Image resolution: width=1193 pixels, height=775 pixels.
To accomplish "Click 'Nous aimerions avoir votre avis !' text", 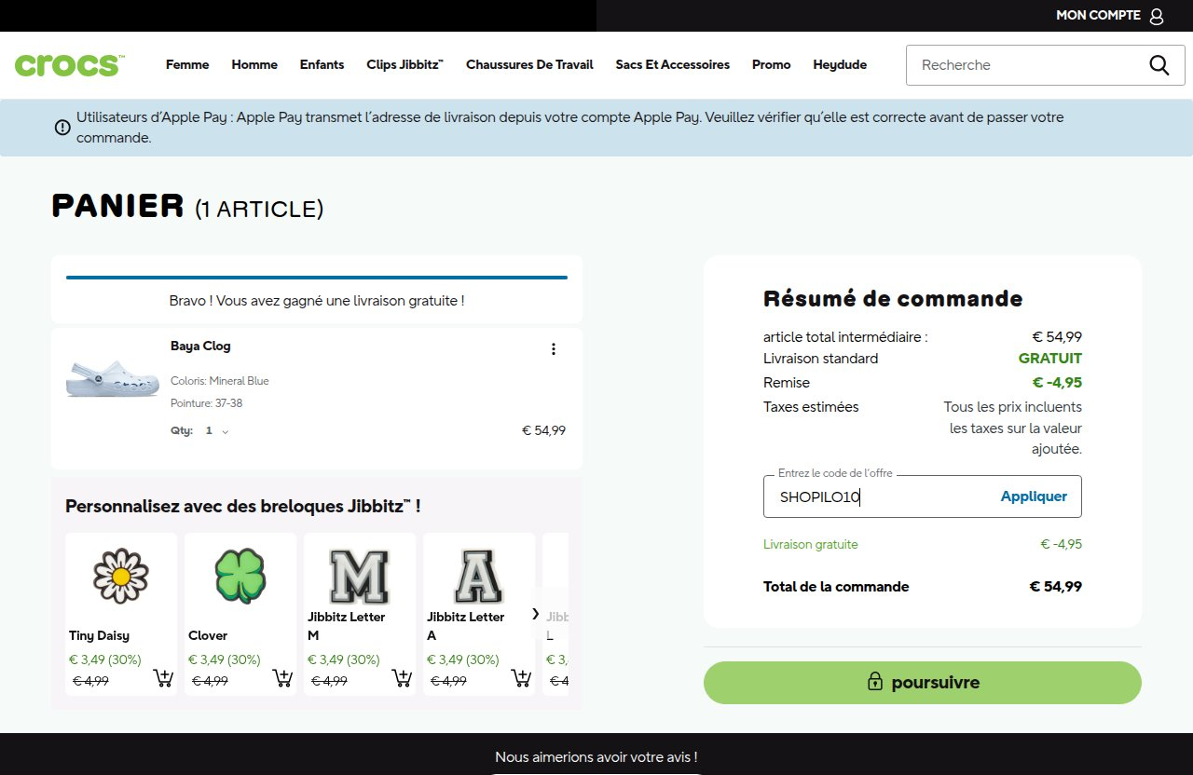I will pos(596,757).
